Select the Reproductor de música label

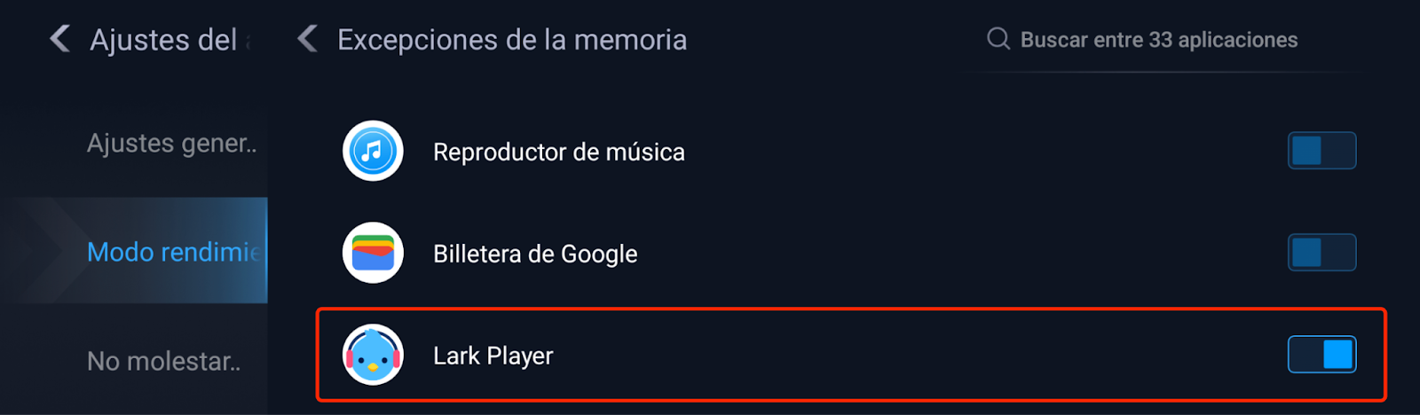click(558, 153)
